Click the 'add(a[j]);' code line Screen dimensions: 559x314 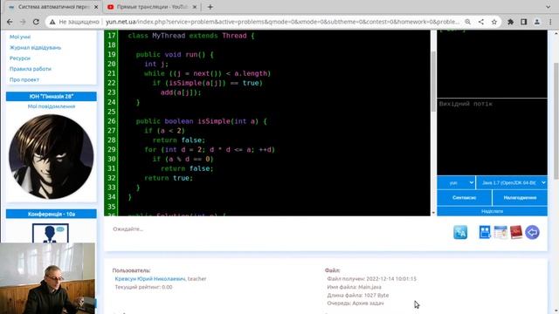coord(181,92)
